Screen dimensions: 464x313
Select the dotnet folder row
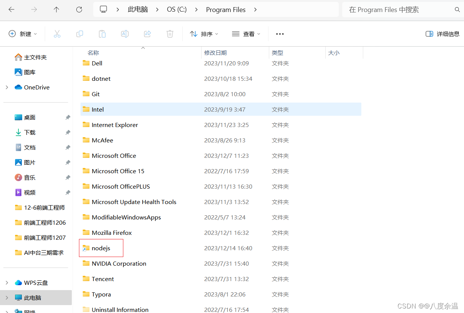(x=221, y=79)
